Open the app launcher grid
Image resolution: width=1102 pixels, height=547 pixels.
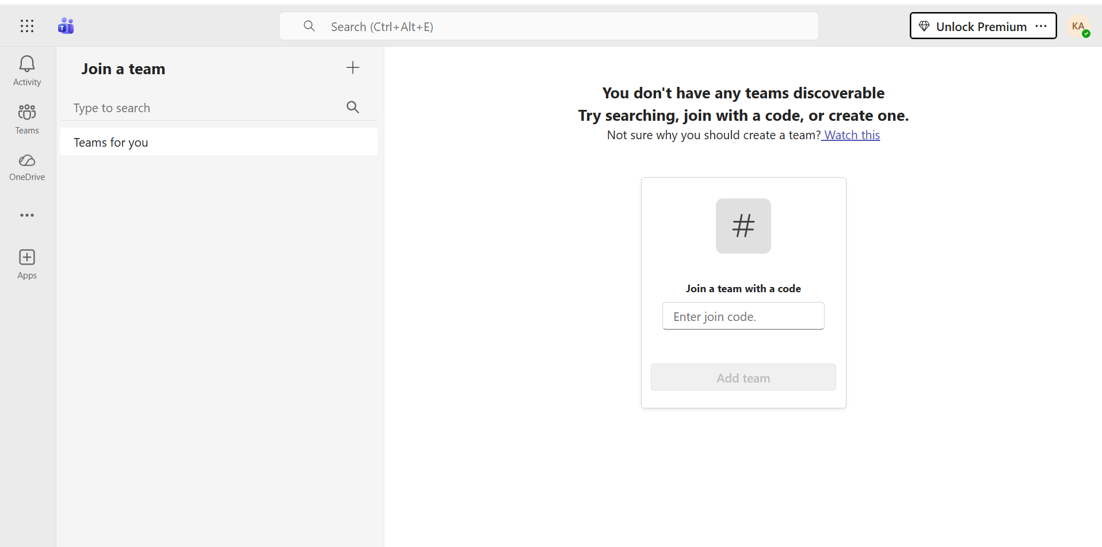pos(27,26)
